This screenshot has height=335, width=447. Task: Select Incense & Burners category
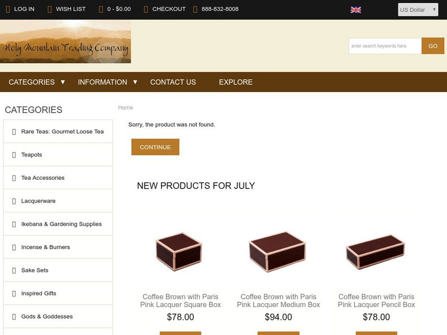(45, 247)
